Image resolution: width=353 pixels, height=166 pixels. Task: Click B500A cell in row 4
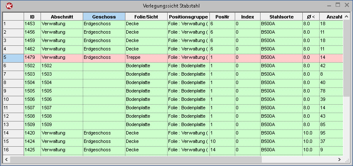click(x=281, y=50)
